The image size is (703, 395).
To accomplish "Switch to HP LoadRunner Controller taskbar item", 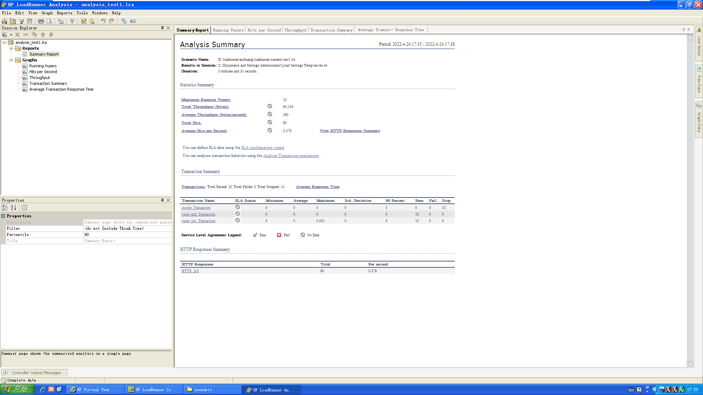I will click(154, 390).
